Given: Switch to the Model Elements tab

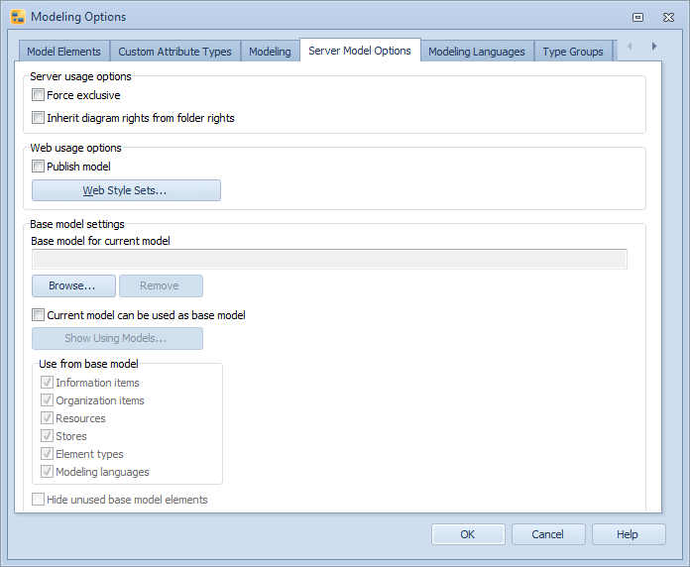Looking at the screenshot, I should tap(63, 52).
